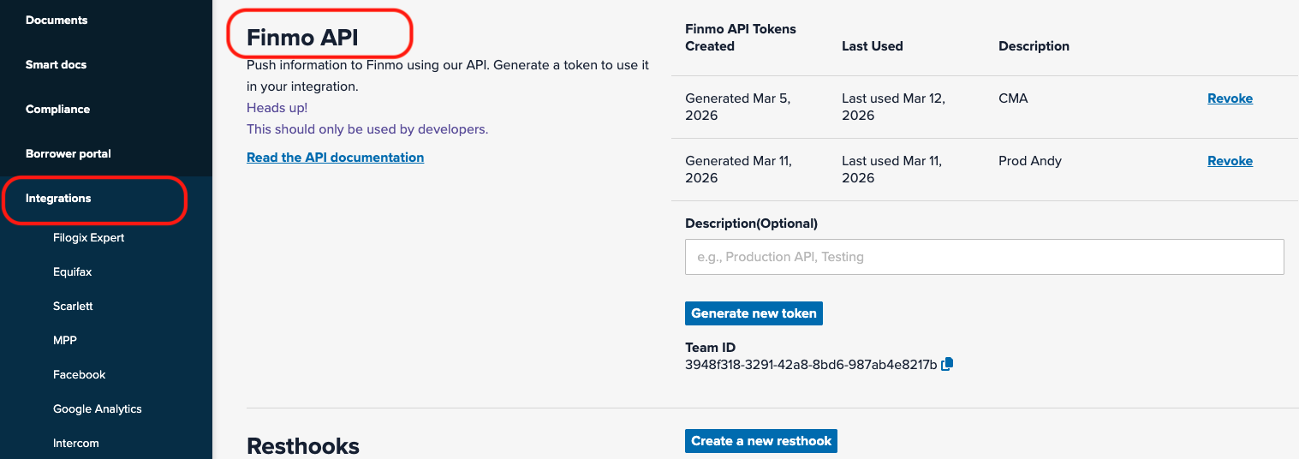The image size is (1299, 459).
Task: Select Scarlett in the integrations list
Action: (73, 306)
